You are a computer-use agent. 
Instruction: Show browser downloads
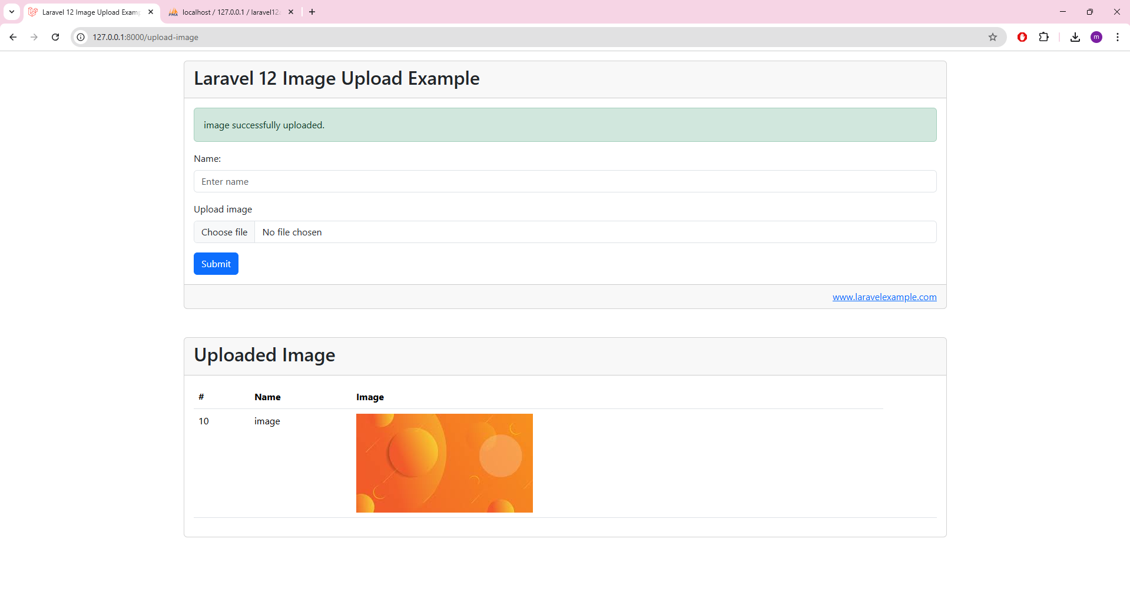[1075, 37]
